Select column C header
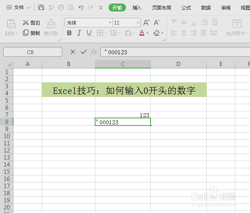The width and height of the screenshot is (250, 213). tap(123, 64)
